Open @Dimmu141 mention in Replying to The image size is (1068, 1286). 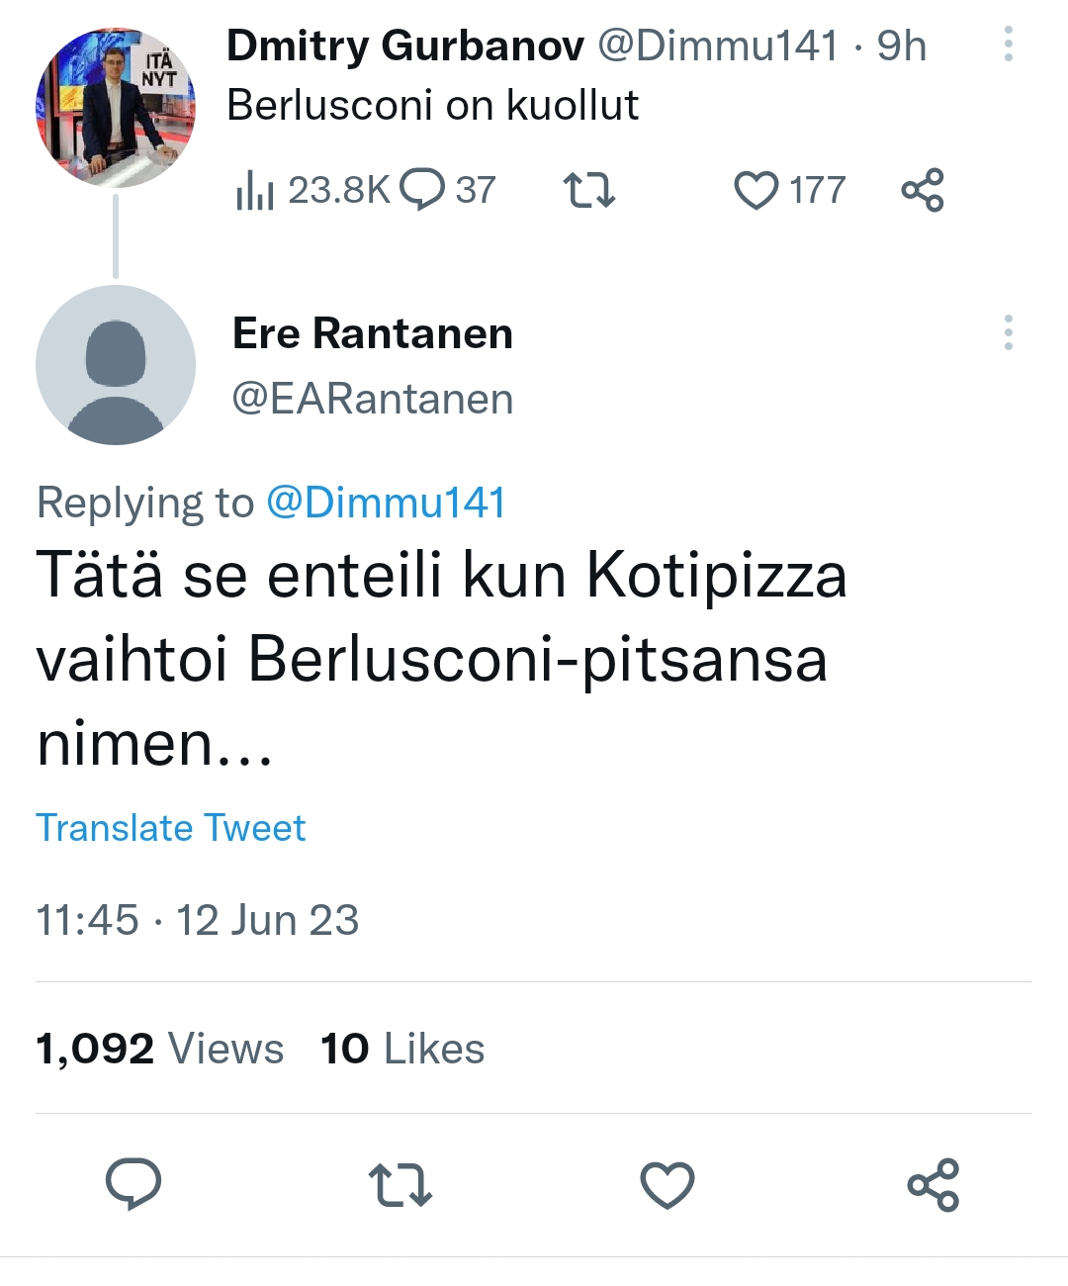(386, 503)
